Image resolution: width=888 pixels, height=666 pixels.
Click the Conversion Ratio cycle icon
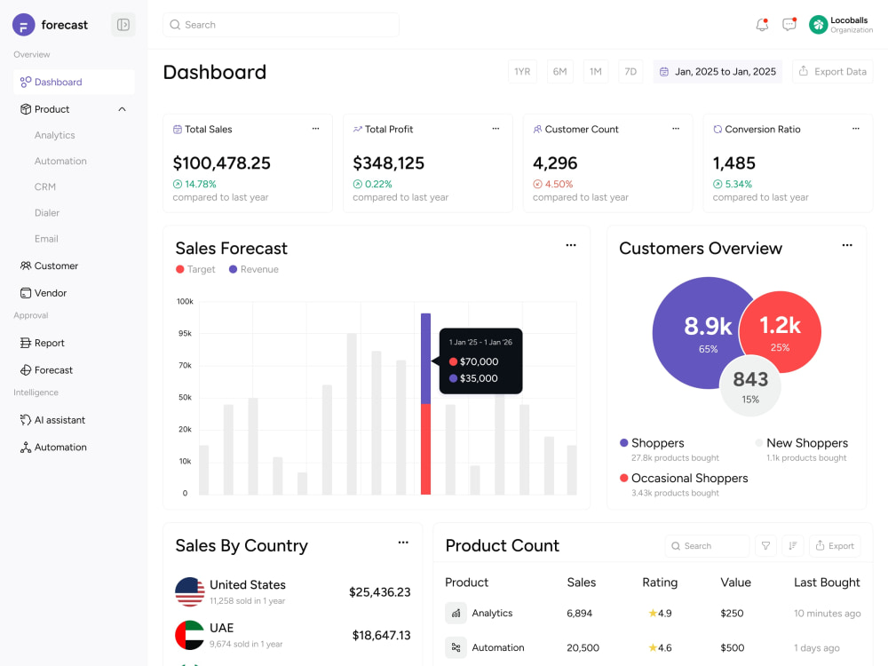tap(718, 129)
